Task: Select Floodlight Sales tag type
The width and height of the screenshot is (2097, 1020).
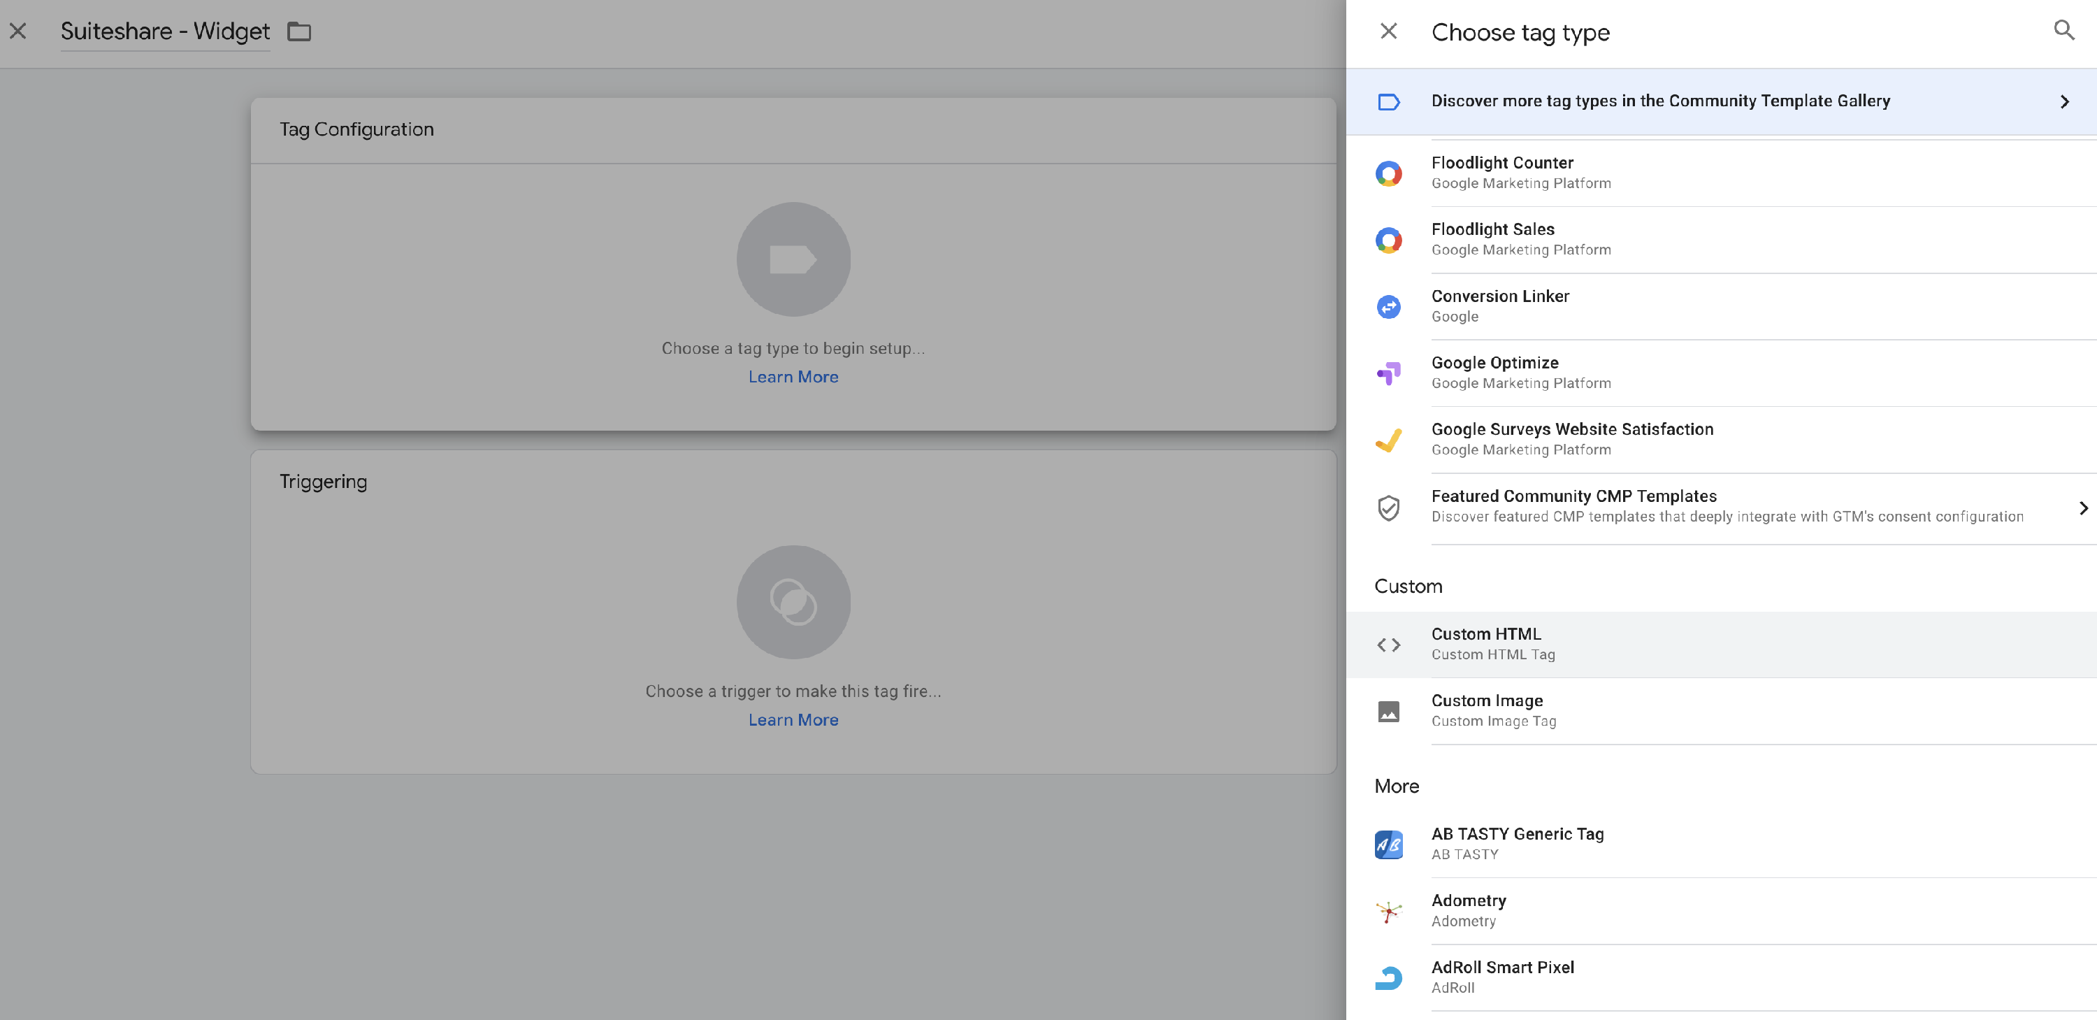Action: click(x=1493, y=239)
